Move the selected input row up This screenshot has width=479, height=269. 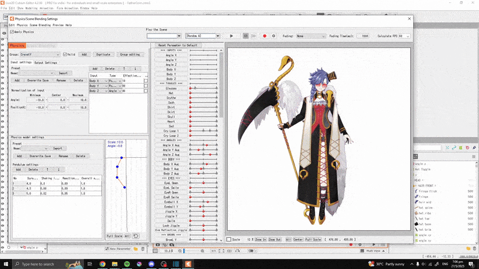coord(124,69)
